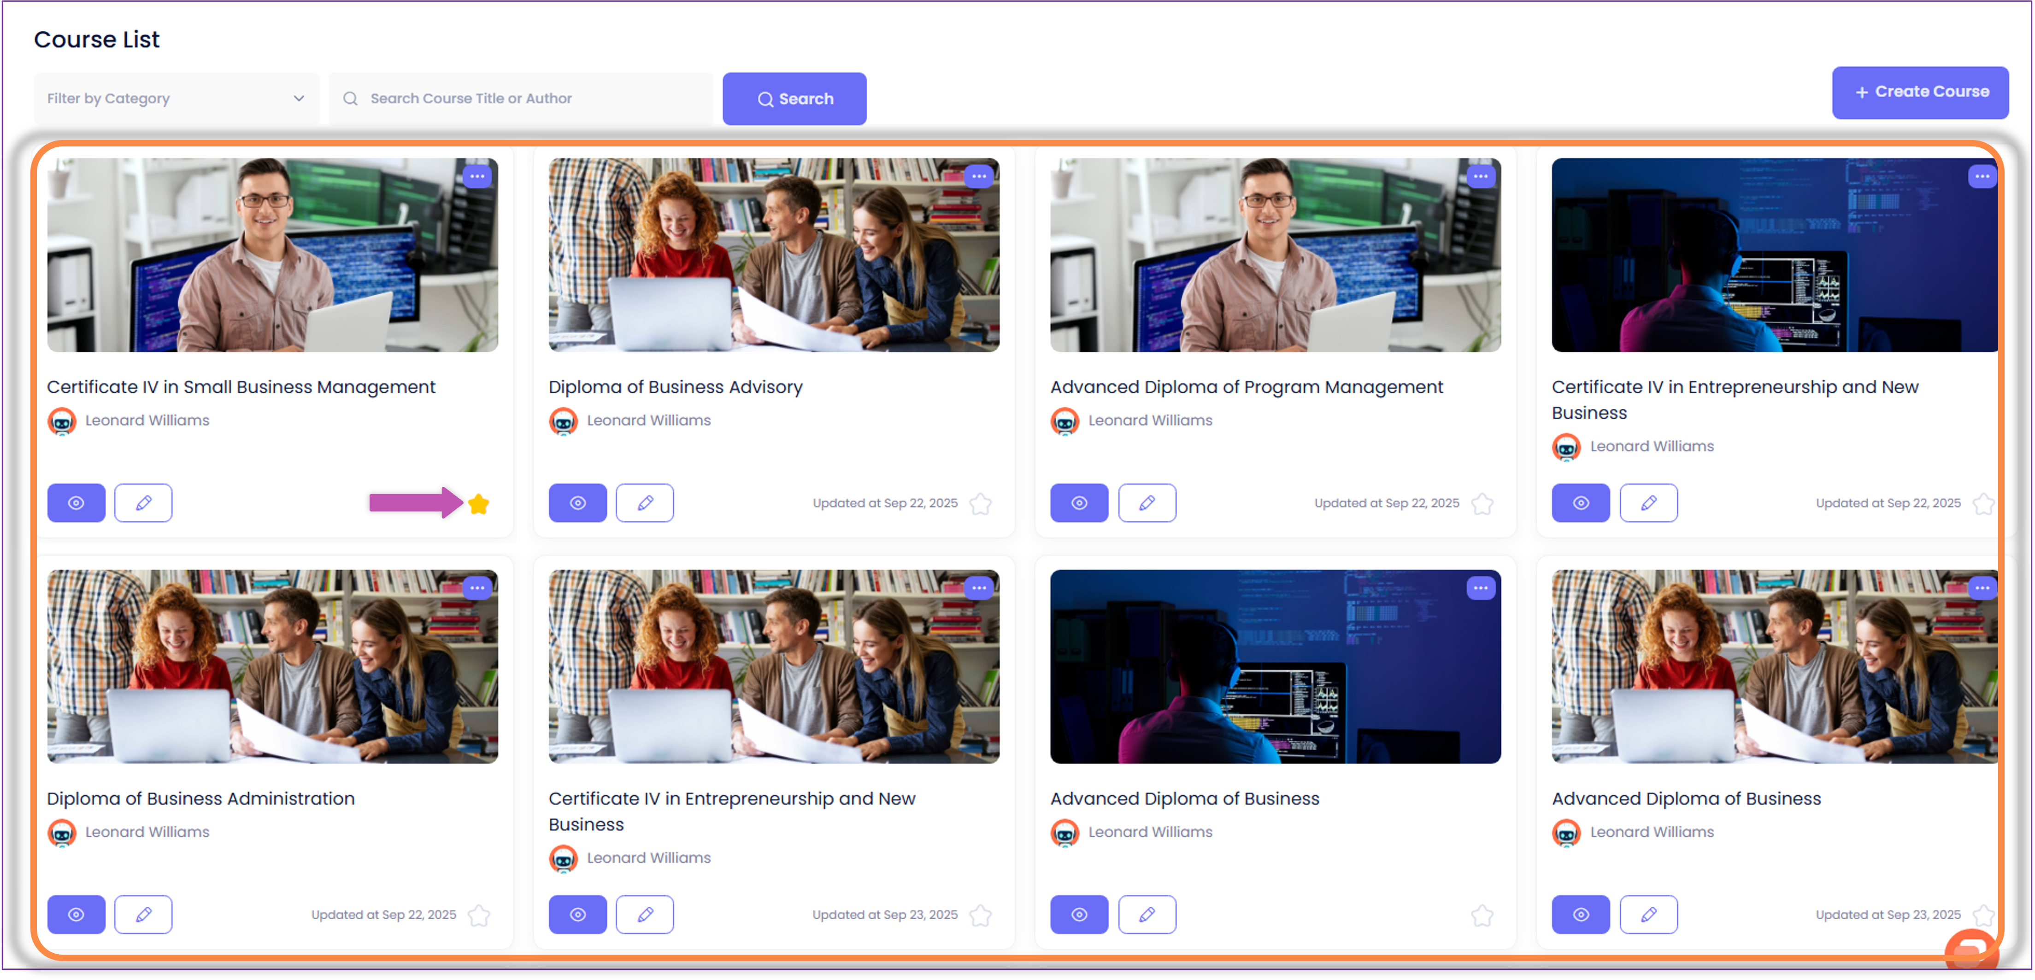The height and width of the screenshot is (980, 2035).
Task: Open the chat support bubble icon
Action: [x=1971, y=947]
